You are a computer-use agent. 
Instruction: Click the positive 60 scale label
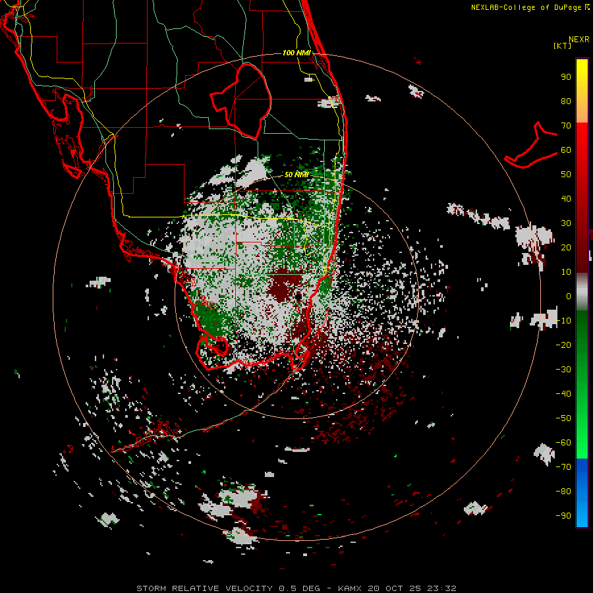point(566,150)
